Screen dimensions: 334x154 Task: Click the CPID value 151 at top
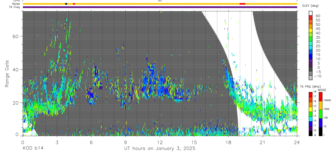coord(160,1)
